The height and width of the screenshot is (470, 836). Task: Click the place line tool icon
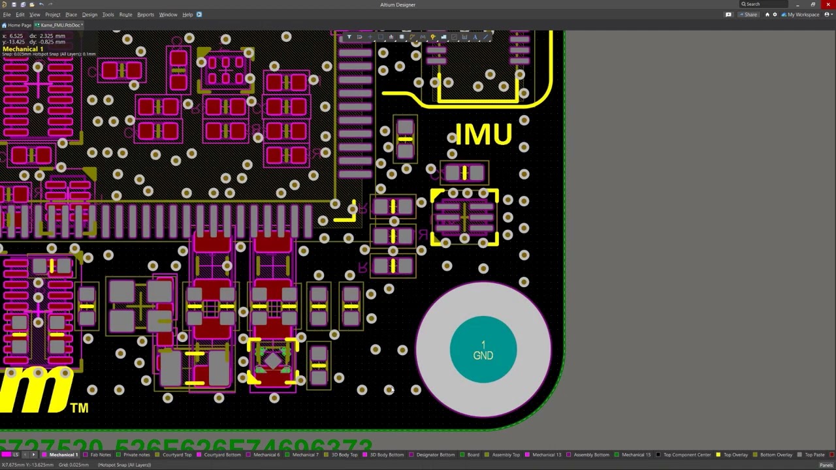coord(485,37)
